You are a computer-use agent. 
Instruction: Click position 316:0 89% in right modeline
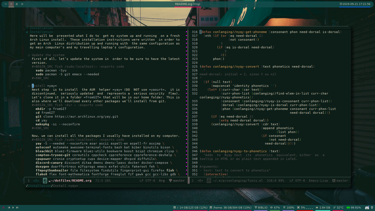pyautogui.click(x=276, y=181)
